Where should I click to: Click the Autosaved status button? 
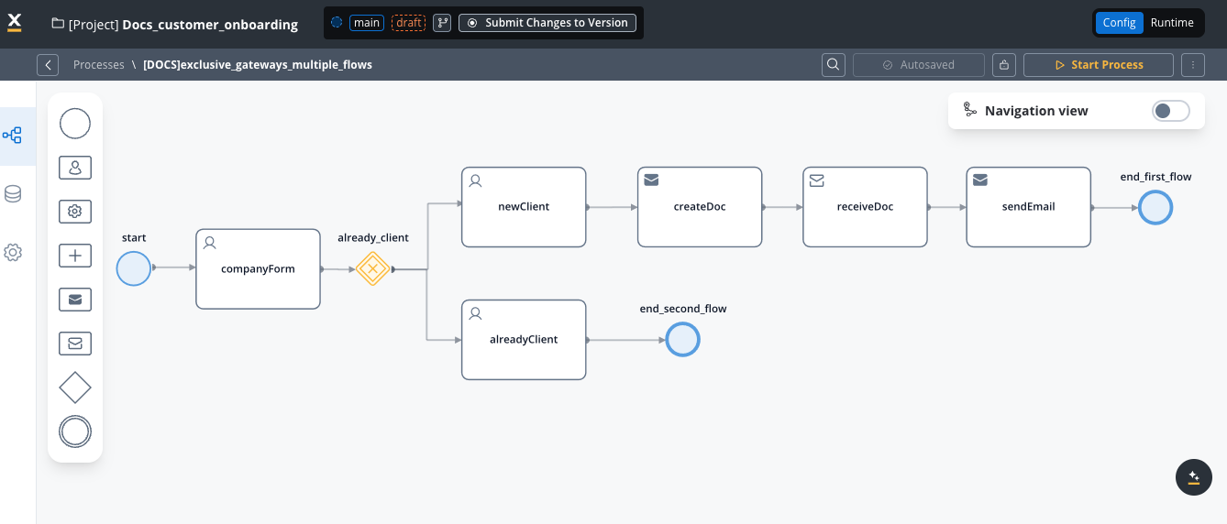[919, 65]
